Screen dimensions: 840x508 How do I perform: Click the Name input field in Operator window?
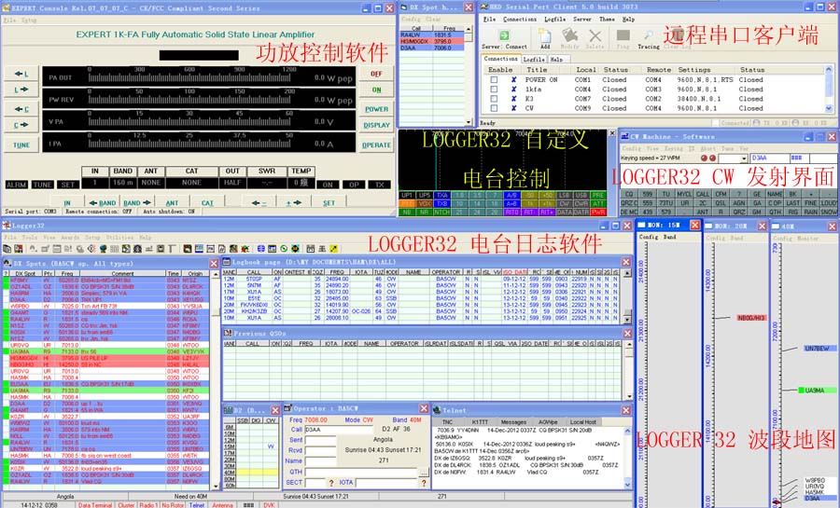[x=319, y=461]
